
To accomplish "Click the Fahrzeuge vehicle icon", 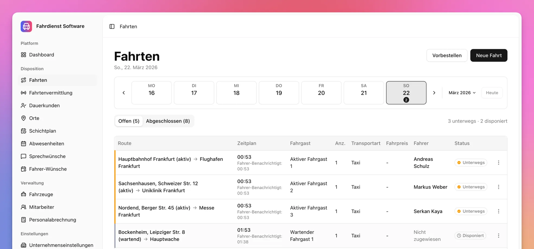I will 24,194.
